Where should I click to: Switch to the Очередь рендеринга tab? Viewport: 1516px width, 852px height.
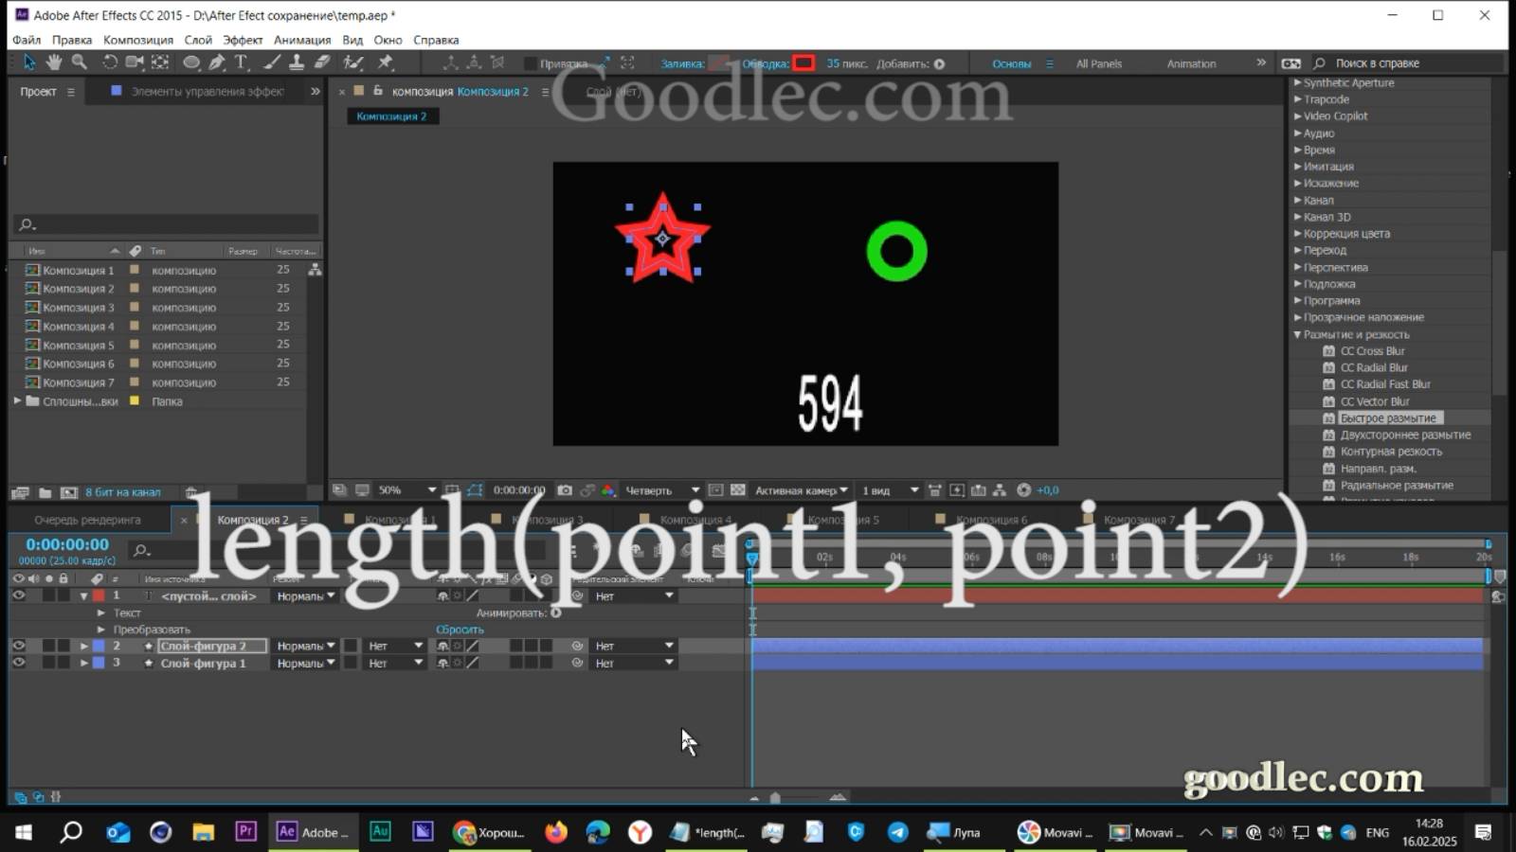87,520
